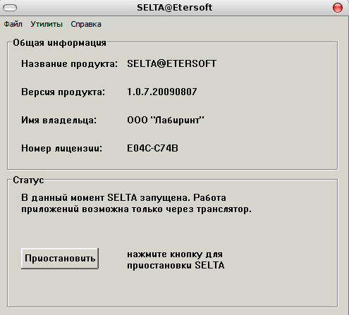Click the Общая информация group title

59,43
